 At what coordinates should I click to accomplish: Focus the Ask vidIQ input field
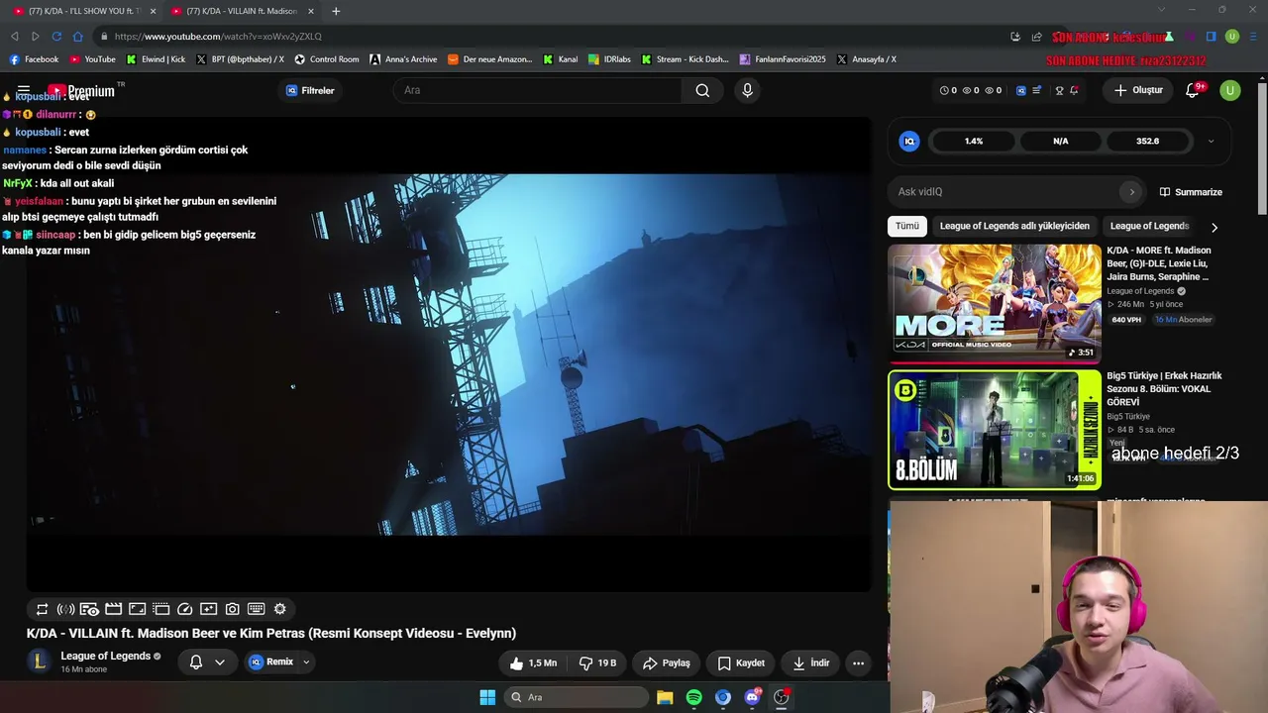[x=1008, y=192]
